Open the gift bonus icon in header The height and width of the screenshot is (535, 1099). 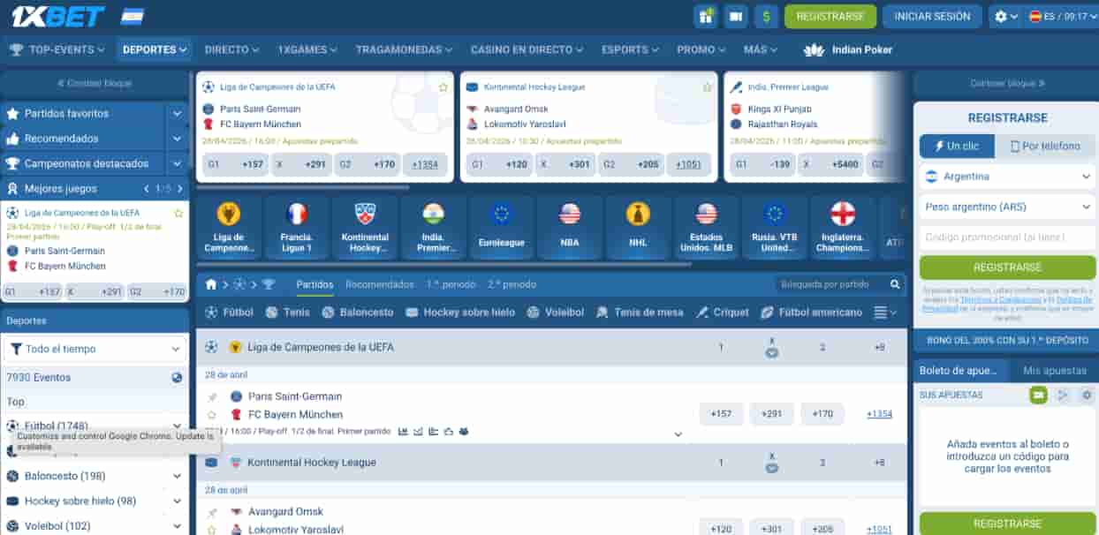tap(705, 16)
